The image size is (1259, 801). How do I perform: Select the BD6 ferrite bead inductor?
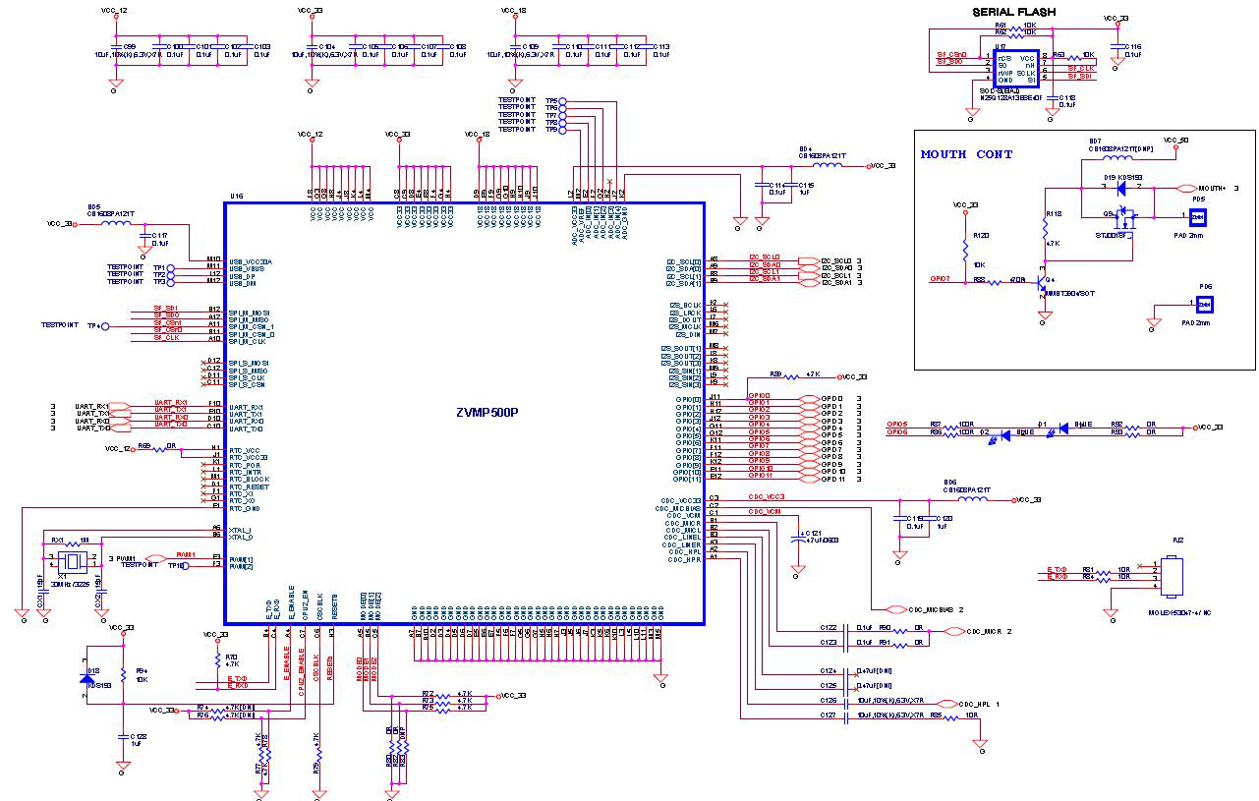[973, 499]
